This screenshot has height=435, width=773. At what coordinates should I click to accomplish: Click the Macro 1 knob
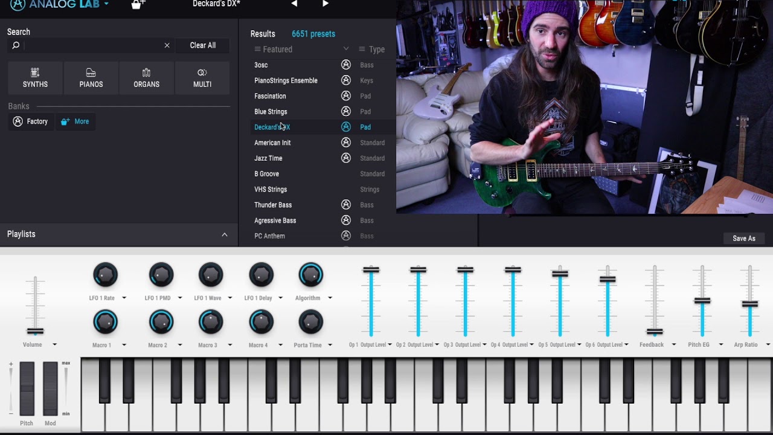click(105, 322)
